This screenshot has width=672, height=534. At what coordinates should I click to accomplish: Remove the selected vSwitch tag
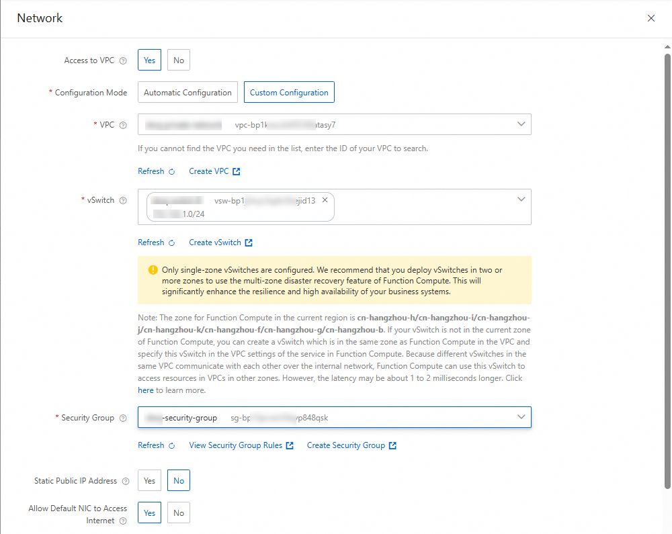(x=325, y=200)
